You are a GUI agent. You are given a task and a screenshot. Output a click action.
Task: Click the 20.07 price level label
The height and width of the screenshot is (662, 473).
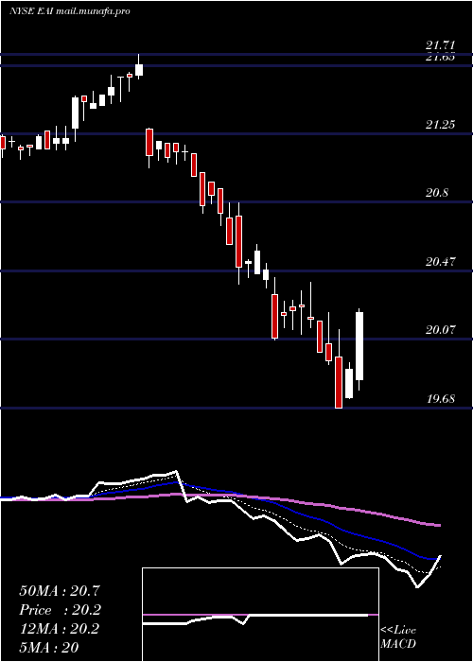441,329
